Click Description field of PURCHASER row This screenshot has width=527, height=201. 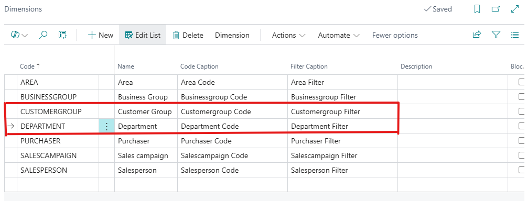tap(453, 141)
